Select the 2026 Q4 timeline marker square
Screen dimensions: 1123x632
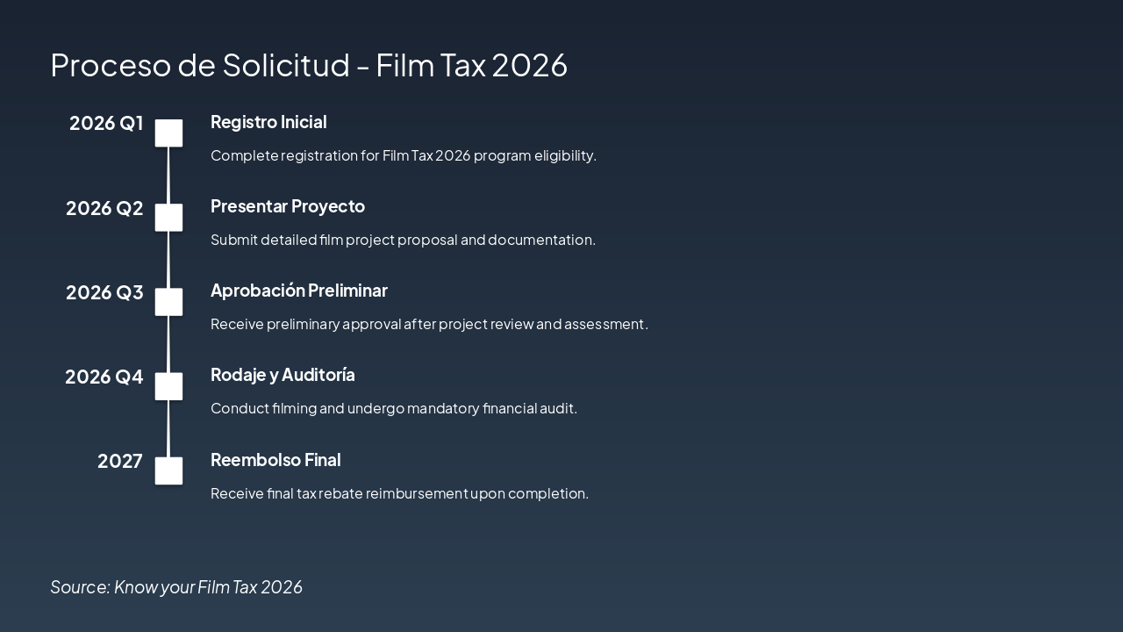pos(168,386)
